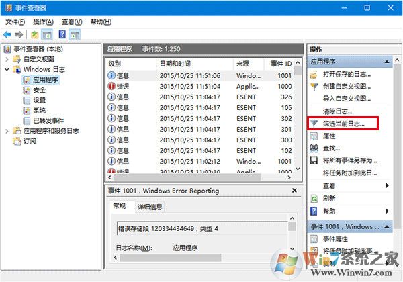Select 系统 log in tree

point(39,110)
